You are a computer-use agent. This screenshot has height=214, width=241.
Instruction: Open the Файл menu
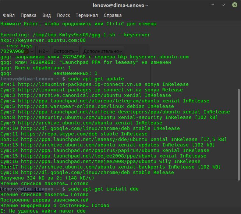(9, 15)
